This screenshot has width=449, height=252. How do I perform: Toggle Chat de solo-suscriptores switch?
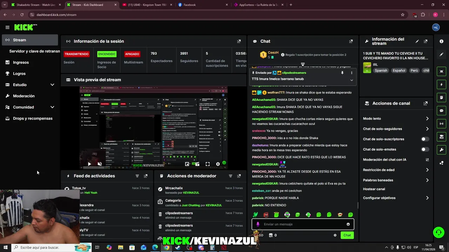(x=425, y=139)
